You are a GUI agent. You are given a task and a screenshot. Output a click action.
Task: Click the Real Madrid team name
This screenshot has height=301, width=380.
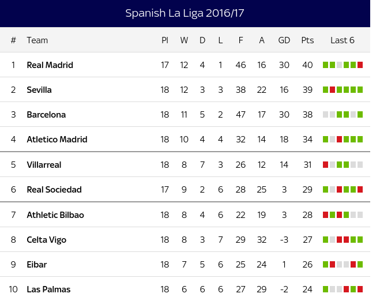(50, 65)
